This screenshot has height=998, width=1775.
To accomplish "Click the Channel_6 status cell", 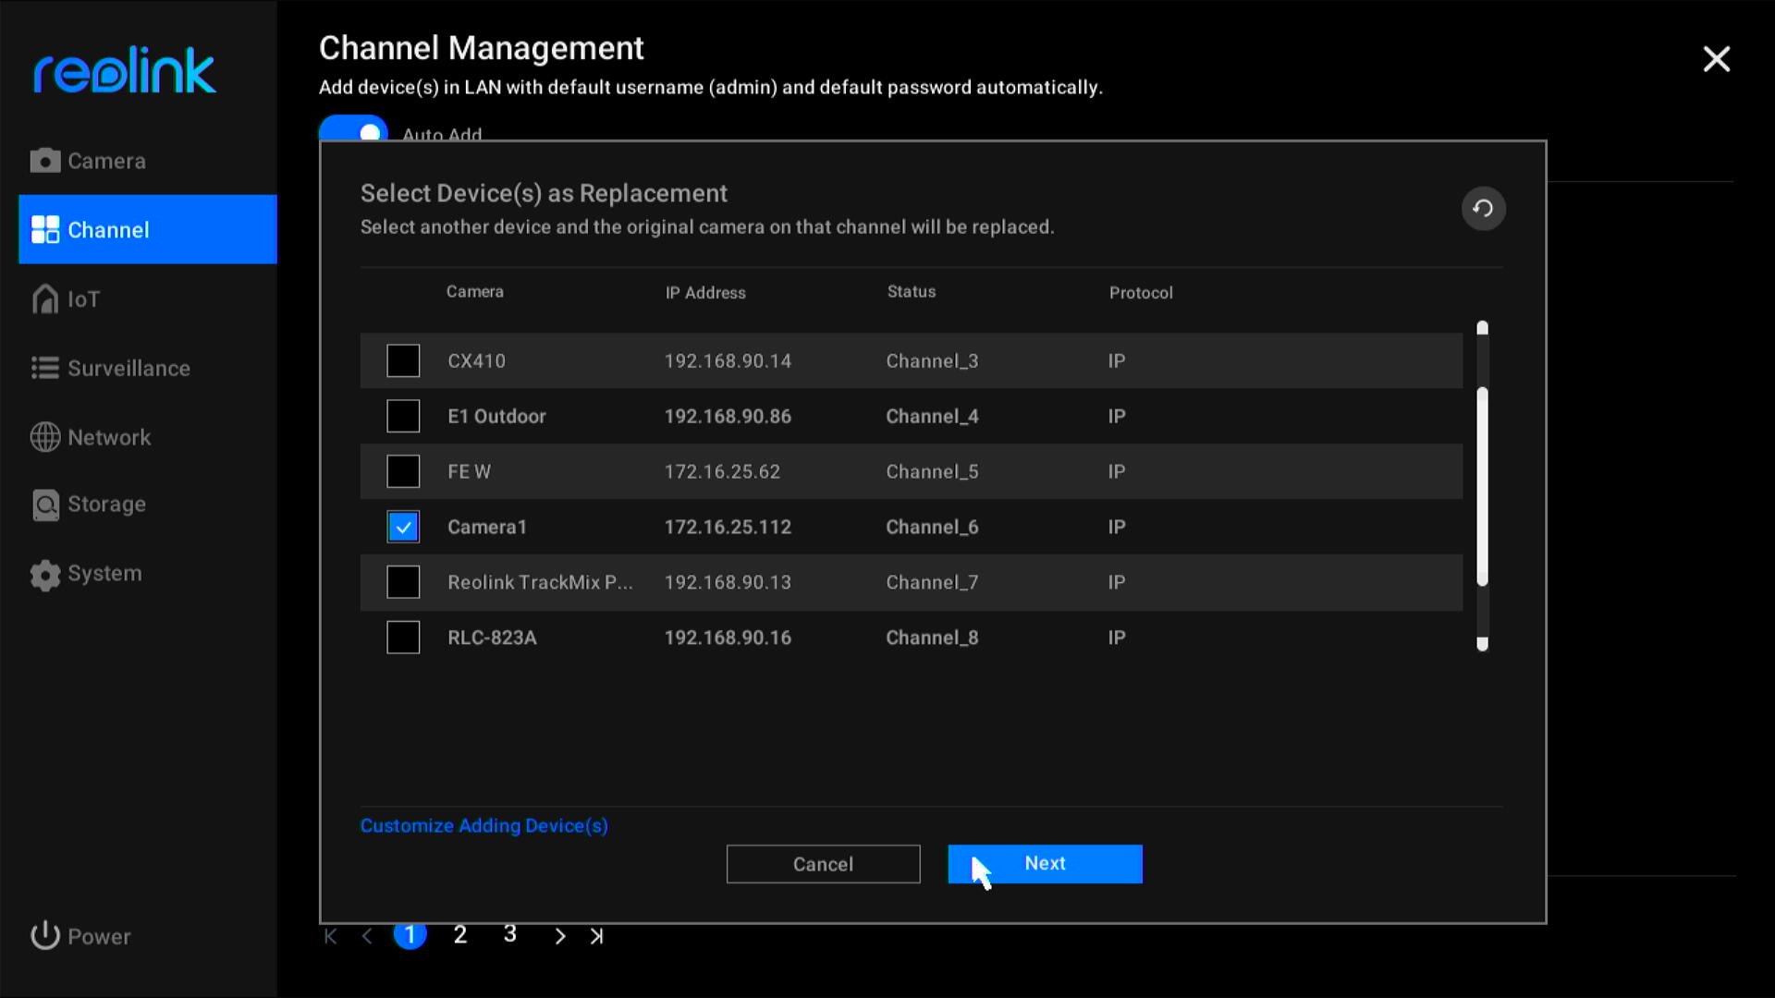I will pos(932,528).
